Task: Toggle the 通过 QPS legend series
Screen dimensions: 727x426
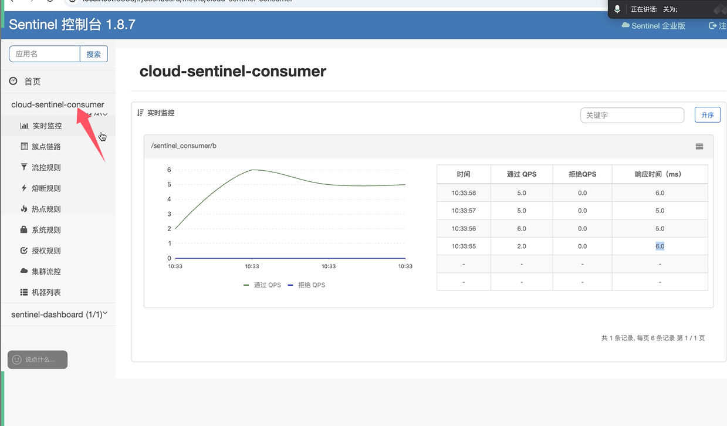Action: tap(262, 285)
